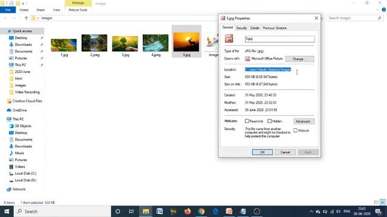Open Firefox from the taskbar
This screenshot has height=217, width=387.
[x=187, y=212]
